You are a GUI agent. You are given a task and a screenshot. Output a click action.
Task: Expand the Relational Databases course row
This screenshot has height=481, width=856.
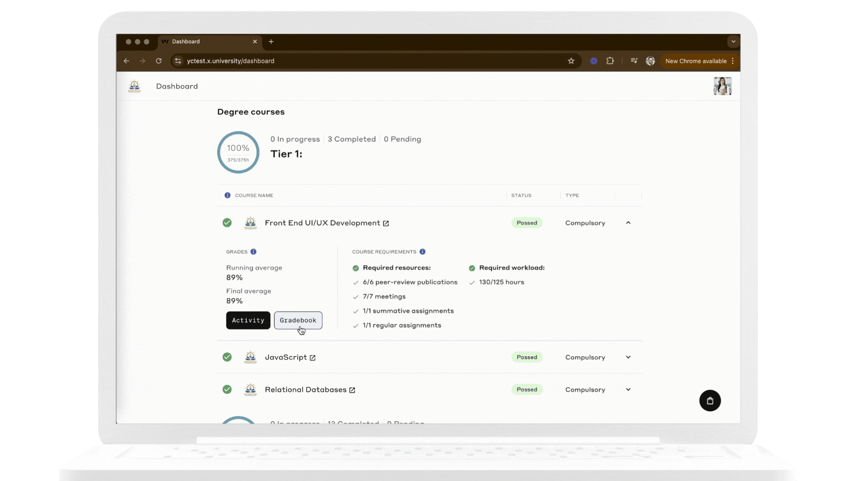(628, 389)
